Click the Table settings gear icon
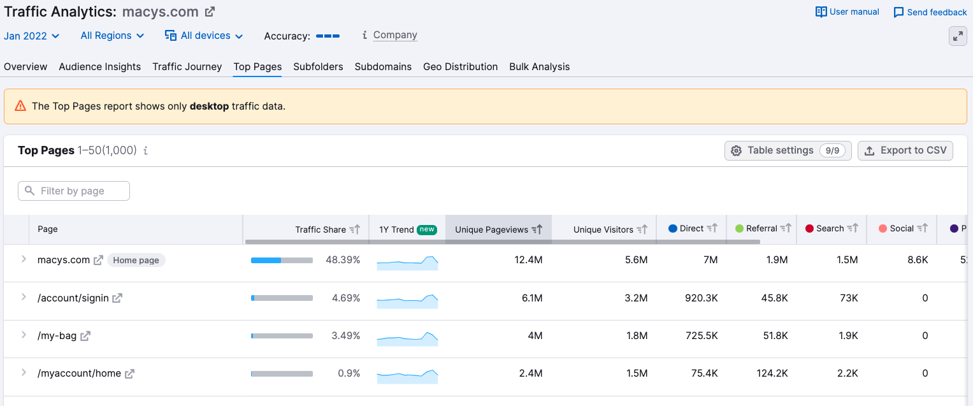The height and width of the screenshot is (406, 973). click(x=736, y=151)
